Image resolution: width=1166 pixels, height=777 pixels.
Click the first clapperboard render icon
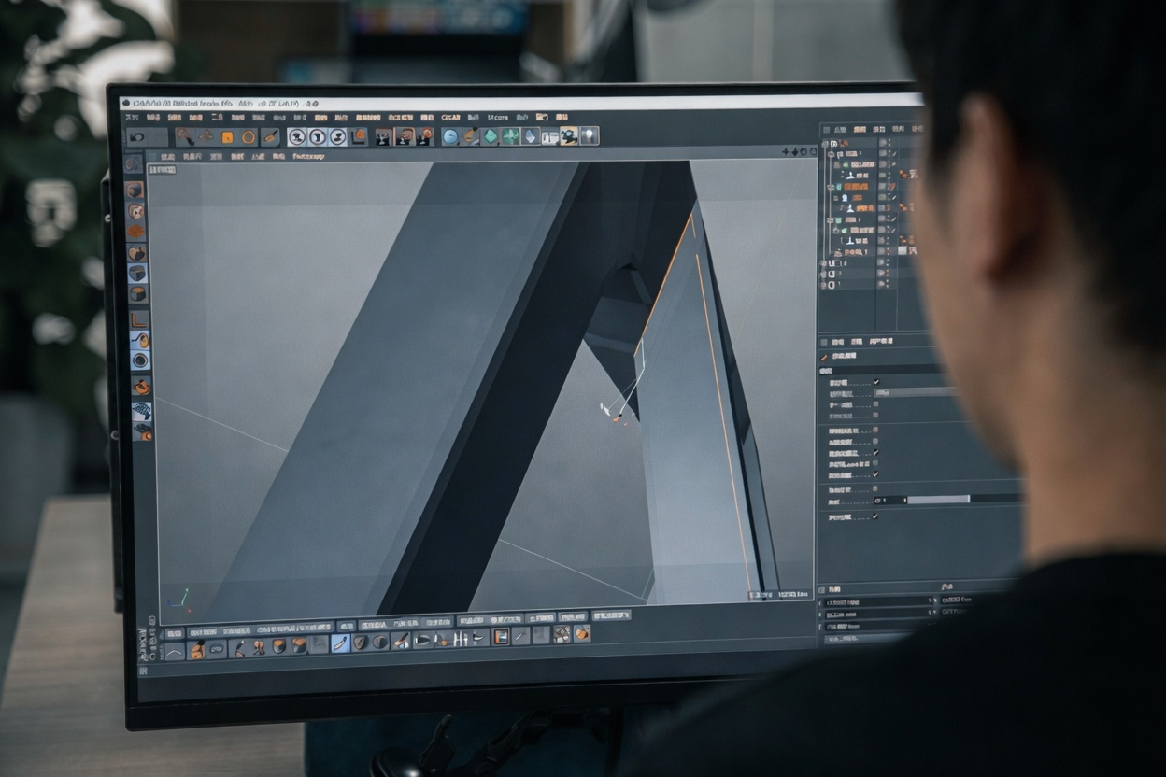[x=382, y=137]
